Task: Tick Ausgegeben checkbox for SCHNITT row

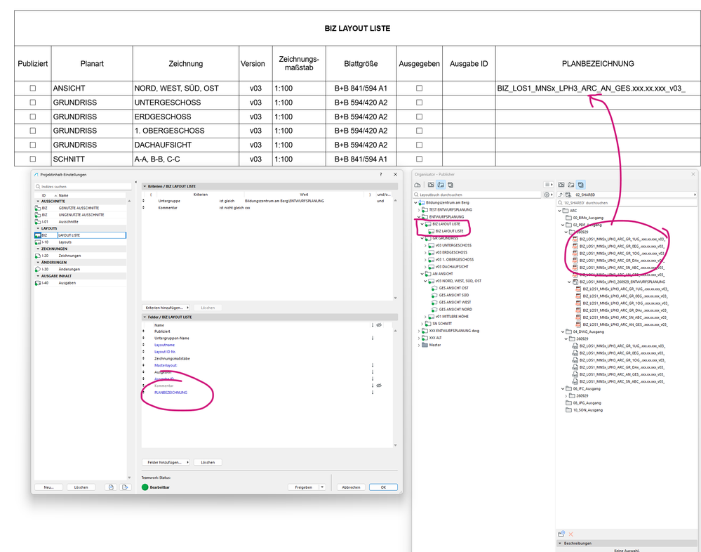Action: pos(420,159)
